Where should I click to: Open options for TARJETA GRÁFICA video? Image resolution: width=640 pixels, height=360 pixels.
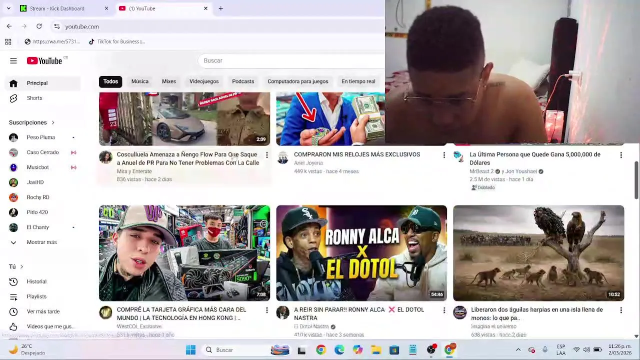267,310
